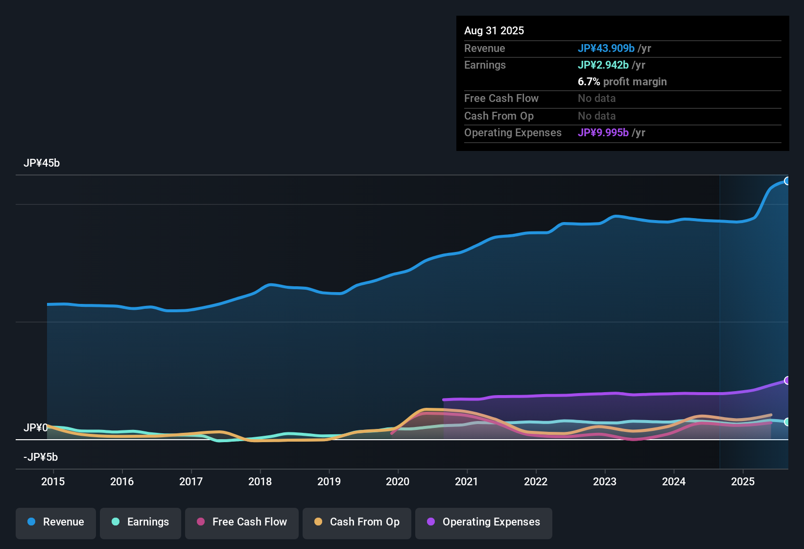Expand the Cash From Op legend entry
This screenshot has width=804, height=549.
[x=356, y=522]
